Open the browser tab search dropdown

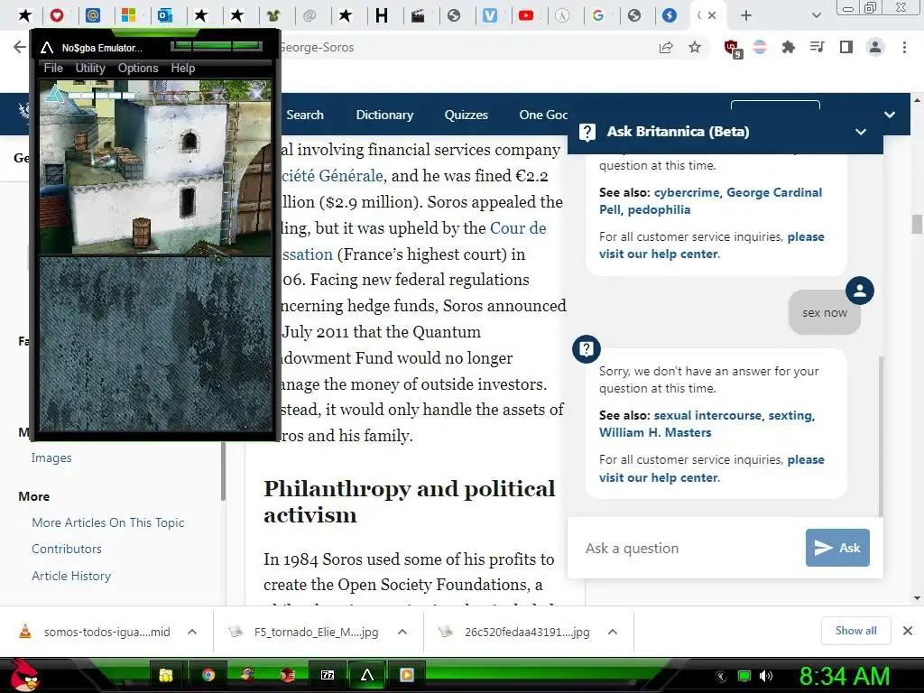pos(816,15)
